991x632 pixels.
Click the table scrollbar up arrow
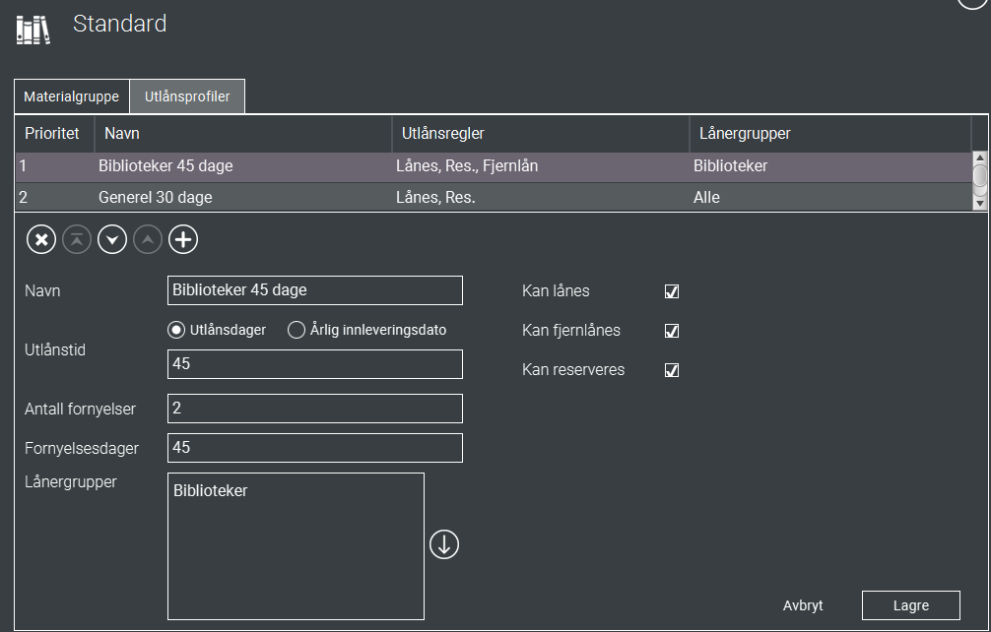[979, 158]
